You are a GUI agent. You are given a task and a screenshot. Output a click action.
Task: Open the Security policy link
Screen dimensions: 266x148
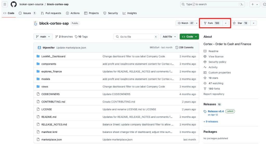click(x=217, y=62)
